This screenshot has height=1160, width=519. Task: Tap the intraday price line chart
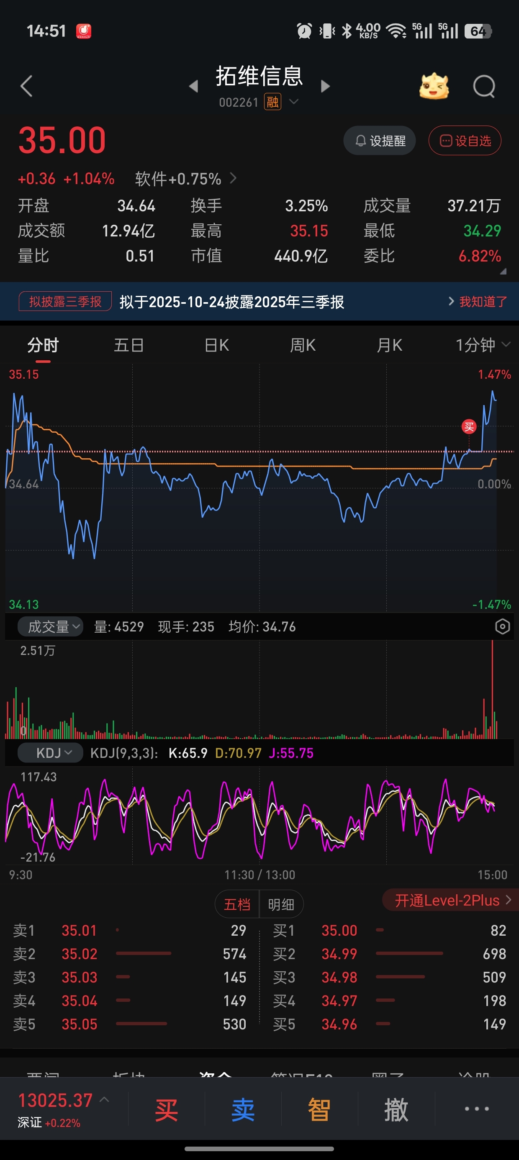click(259, 489)
